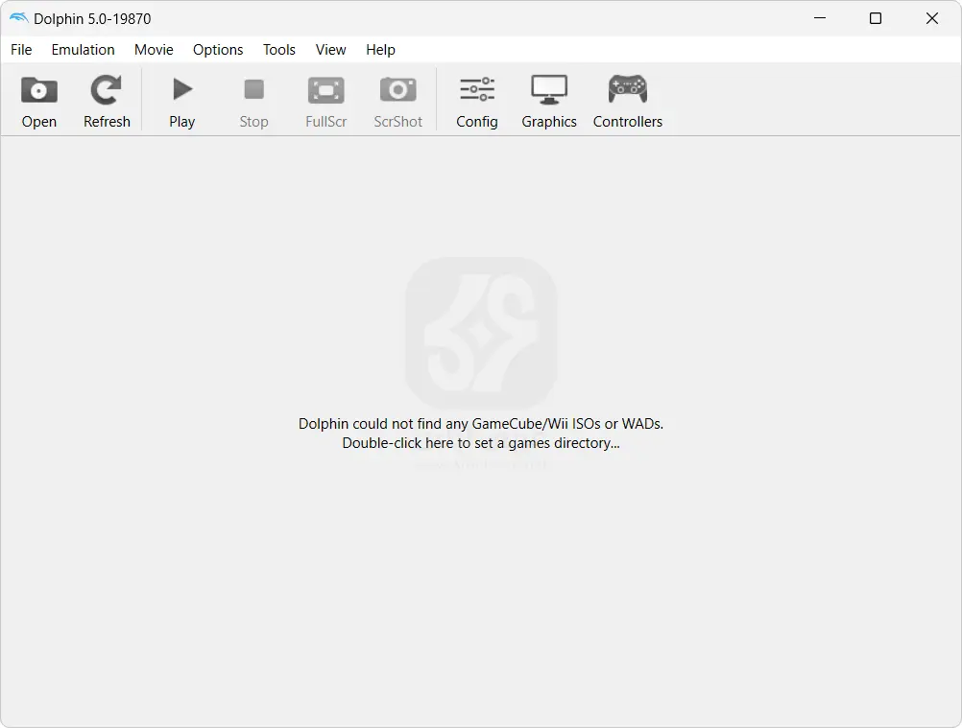Minimize the Dolphin window

pyautogui.click(x=819, y=18)
